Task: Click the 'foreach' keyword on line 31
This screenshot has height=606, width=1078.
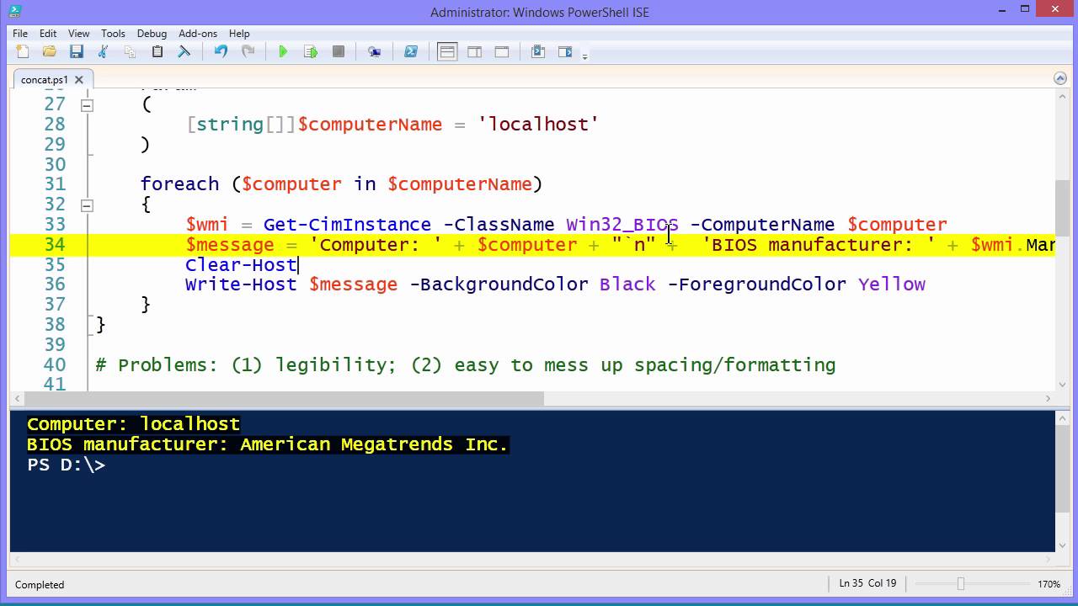Action: [179, 184]
